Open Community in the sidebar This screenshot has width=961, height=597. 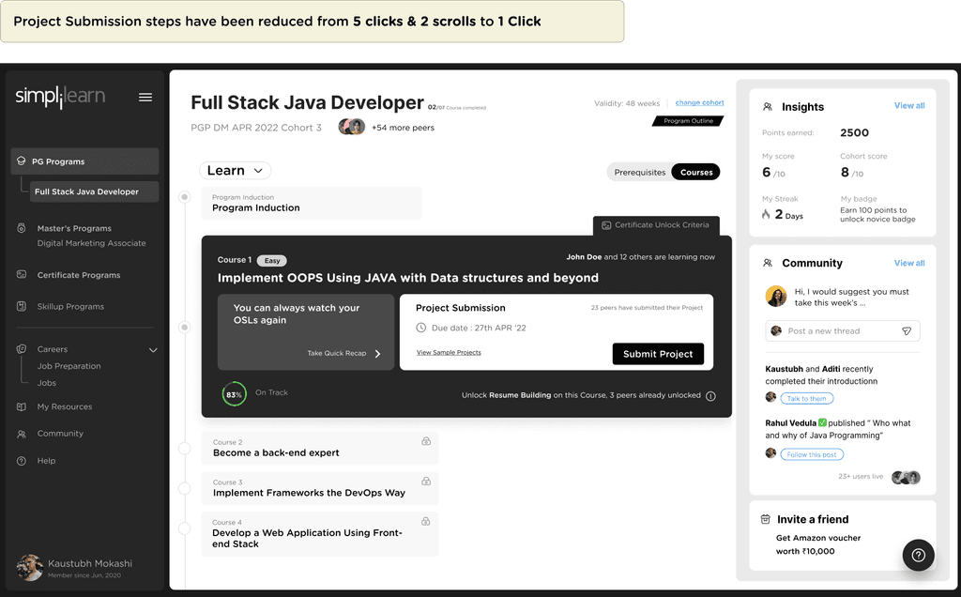point(60,434)
